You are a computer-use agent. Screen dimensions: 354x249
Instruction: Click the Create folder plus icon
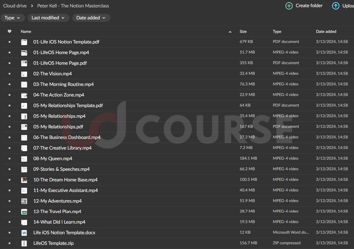click(x=289, y=6)
